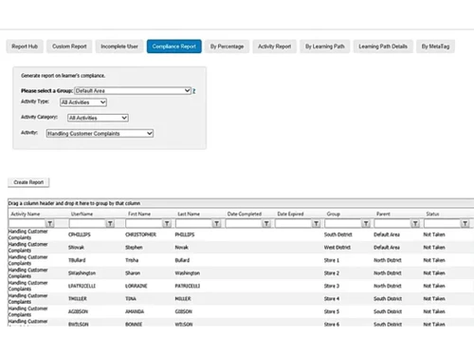474x356 pixels.
Task: Focus the First Name filter text box
Action: pos(144,224)
